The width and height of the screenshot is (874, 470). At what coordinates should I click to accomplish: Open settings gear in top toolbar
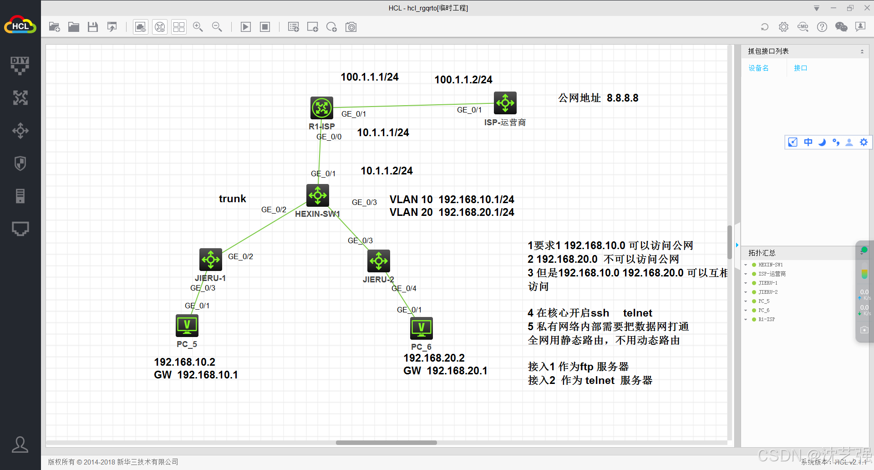coord(783,27)
